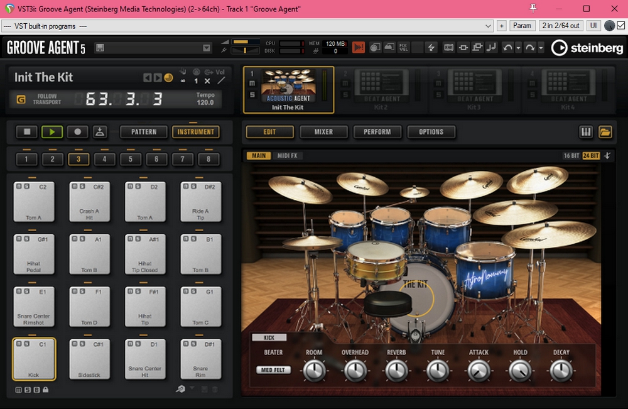Select the Acoustic Agent kit slot thumbnail
The image size is (628, 409).
[x=288, y=85]
